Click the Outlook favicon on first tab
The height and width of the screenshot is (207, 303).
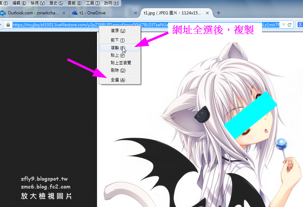3,13
